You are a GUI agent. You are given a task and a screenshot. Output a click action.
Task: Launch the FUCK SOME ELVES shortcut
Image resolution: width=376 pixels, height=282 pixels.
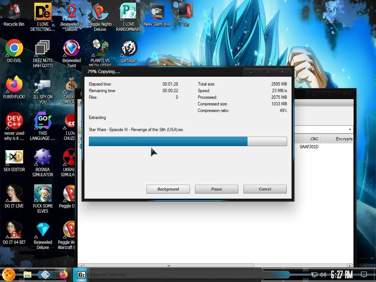(x=43, y=199)
